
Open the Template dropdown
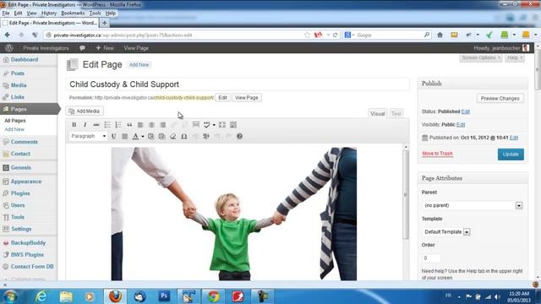click(x=445, y=231)
